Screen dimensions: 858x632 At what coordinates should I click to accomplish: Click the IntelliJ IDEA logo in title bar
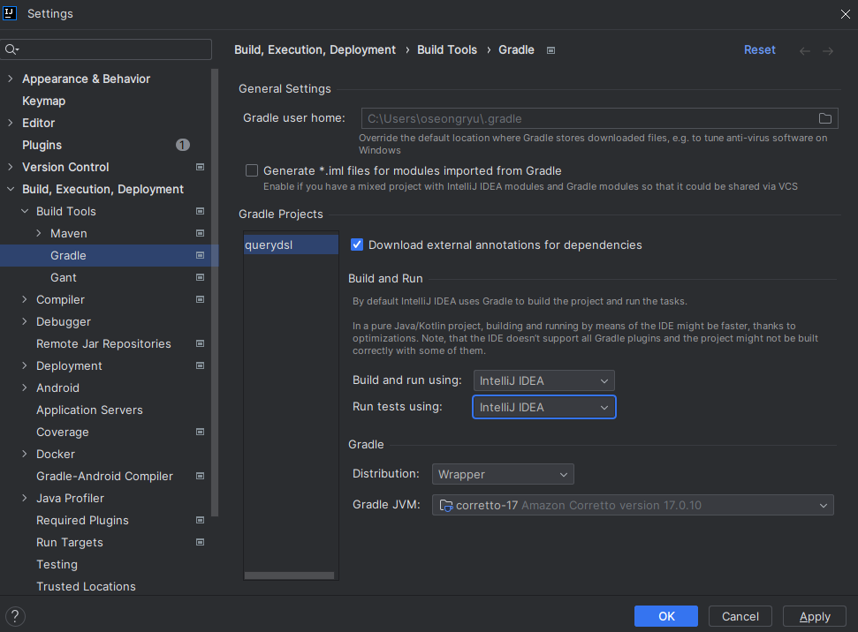[x=10, y=13]
